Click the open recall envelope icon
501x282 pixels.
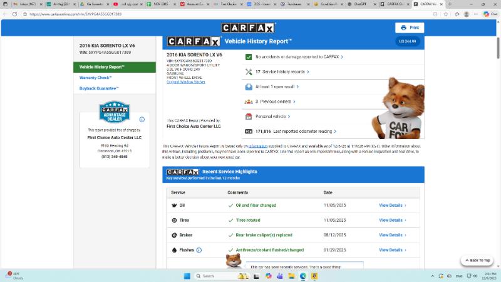click(249, 86)
